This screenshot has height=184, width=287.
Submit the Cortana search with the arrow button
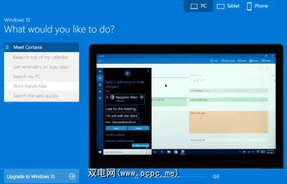point(148,152)
